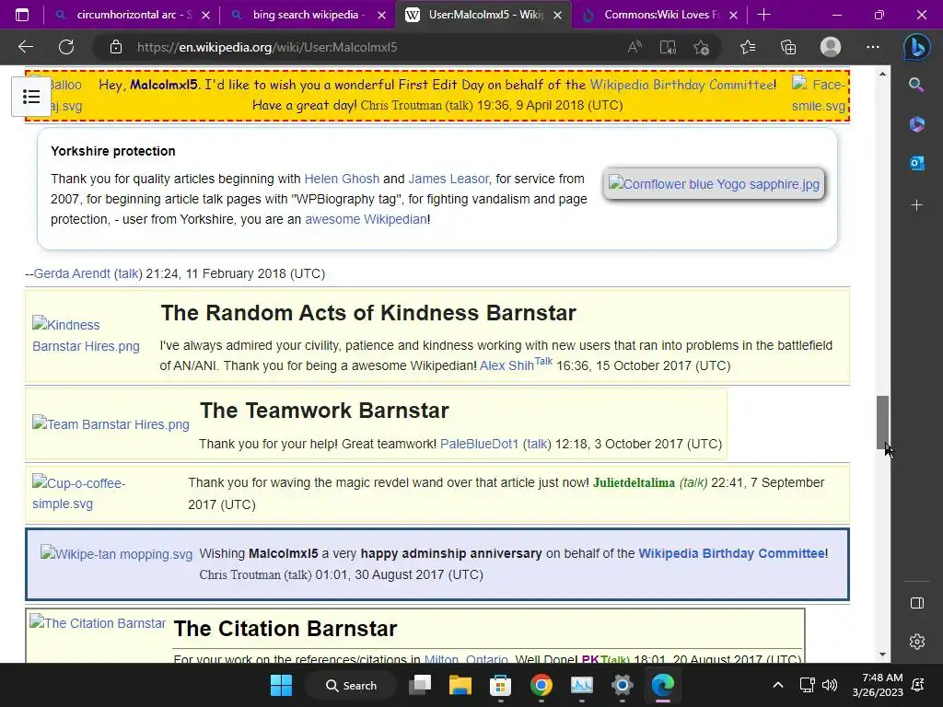Image resolution: width=943 pixels, height=707 pixels.
Task: Open Cornflower blue Yogo sapphire image
Action: 714,183
